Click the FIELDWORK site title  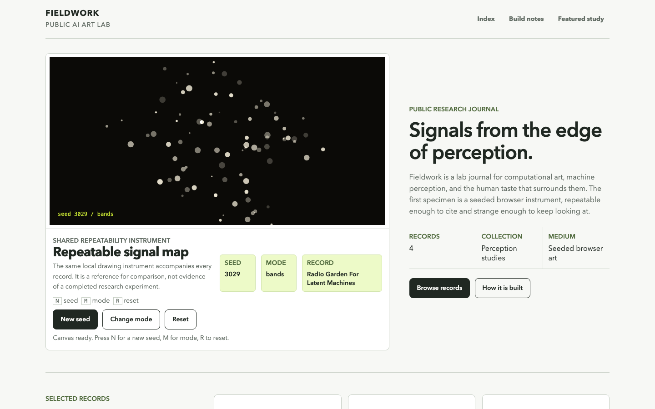point(72,13)
